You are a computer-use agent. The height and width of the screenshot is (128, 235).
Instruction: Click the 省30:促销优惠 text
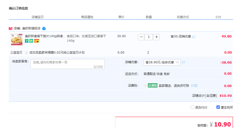[x=181, y=36]
